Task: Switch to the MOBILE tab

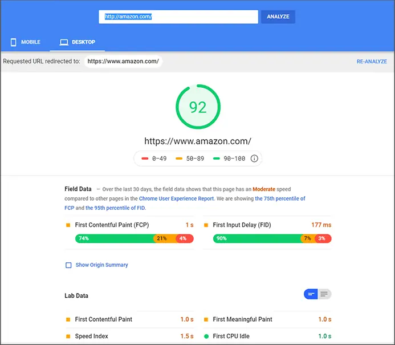Action: click(25, 42)
